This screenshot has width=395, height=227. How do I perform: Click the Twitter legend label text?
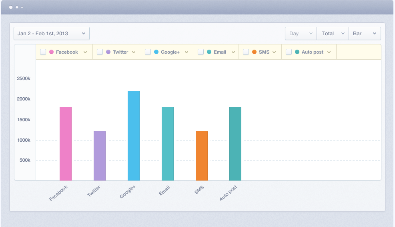(x=120, y=52)
